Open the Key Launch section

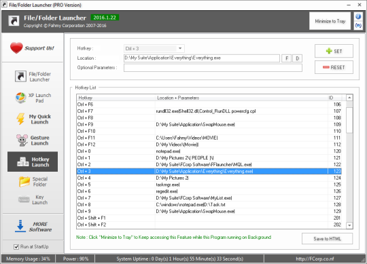tap(33, 200)
